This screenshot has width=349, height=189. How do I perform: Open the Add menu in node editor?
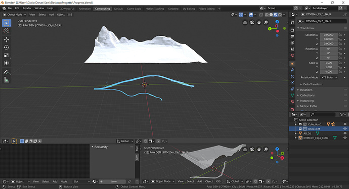(x=55, y=181)
